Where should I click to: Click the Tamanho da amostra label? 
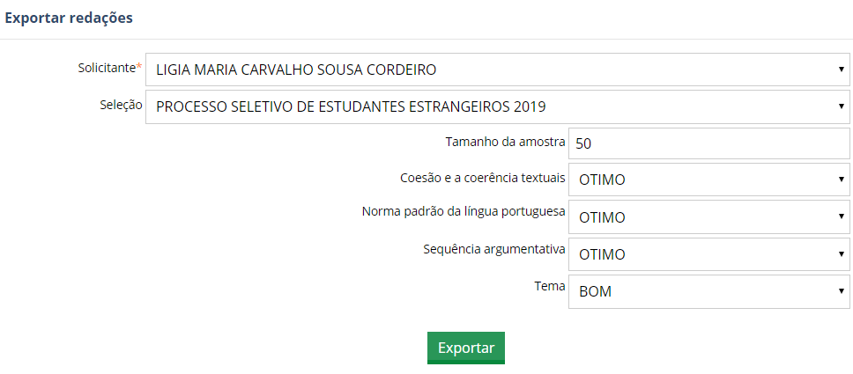506,140
